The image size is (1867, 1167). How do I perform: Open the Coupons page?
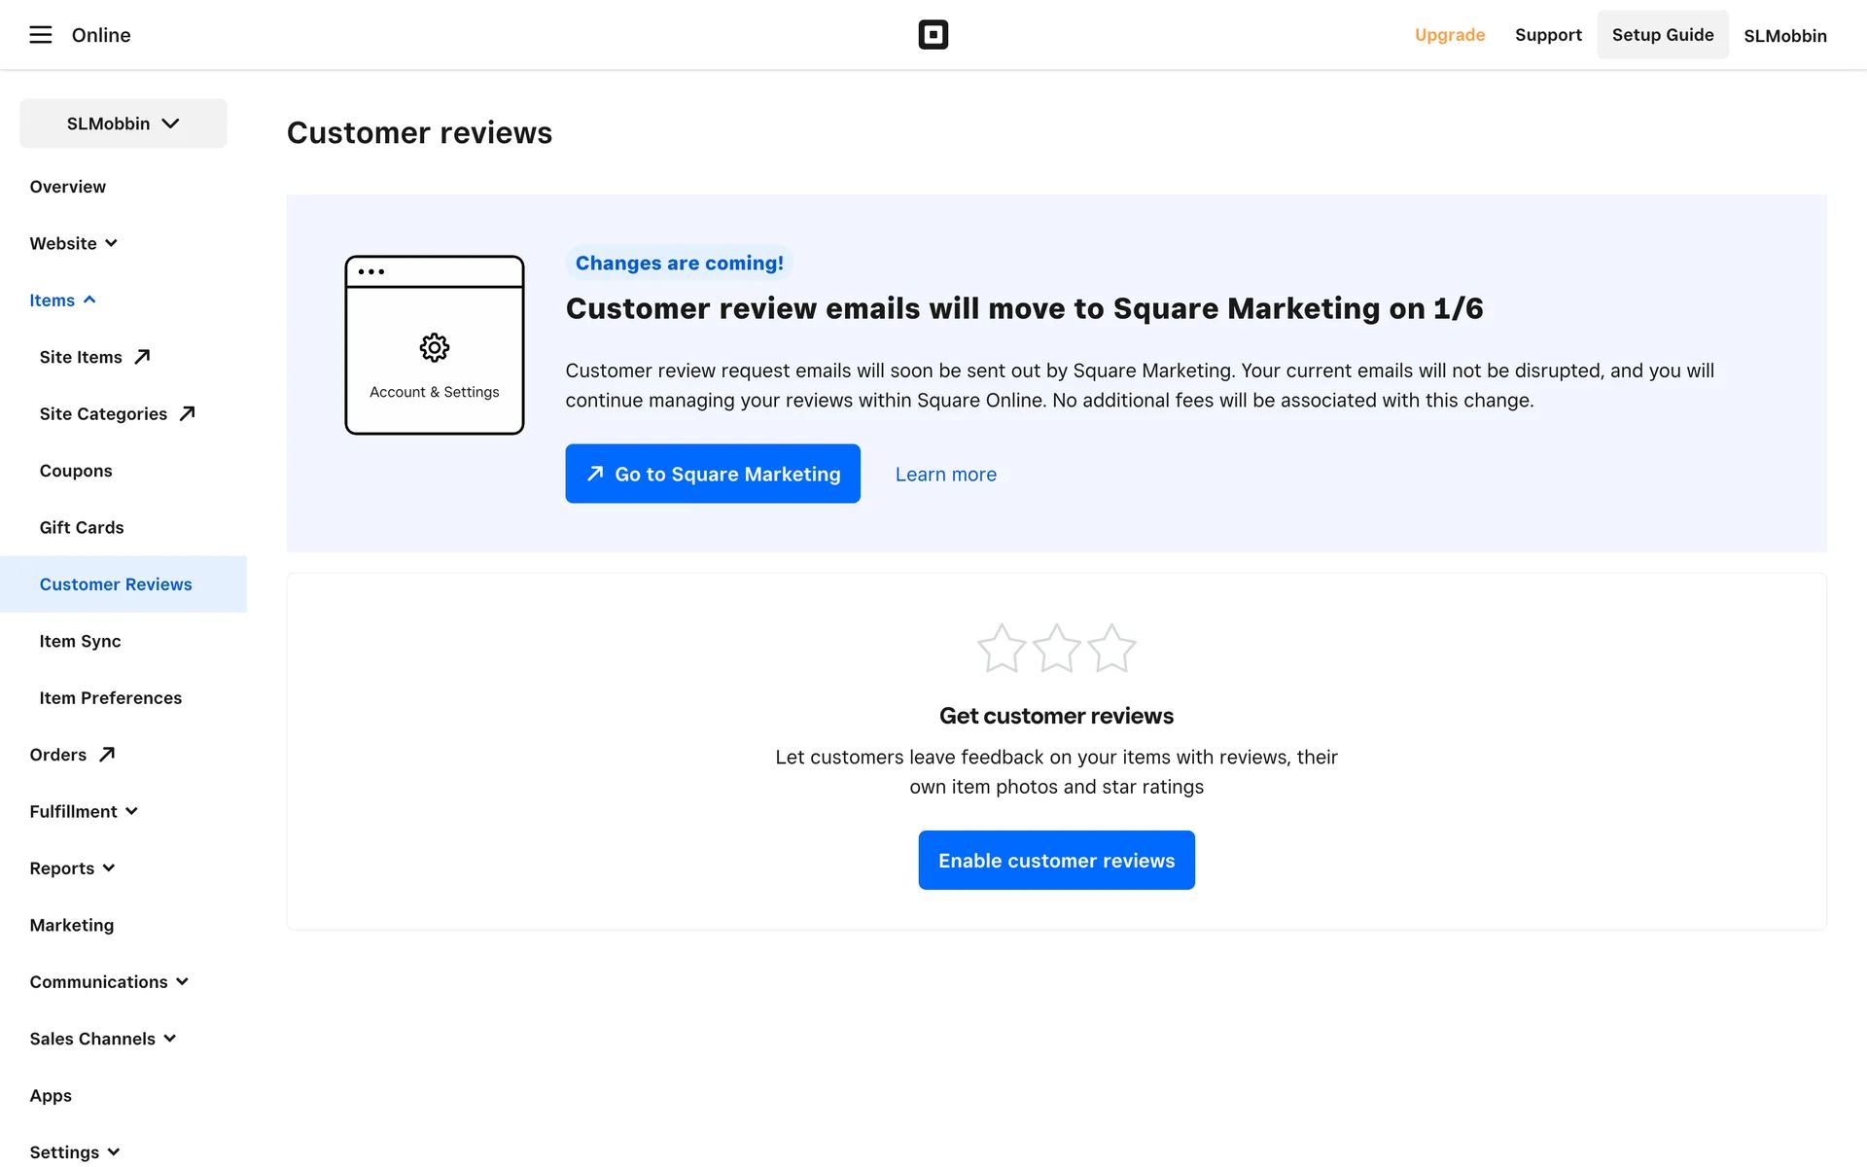(76, 471)
